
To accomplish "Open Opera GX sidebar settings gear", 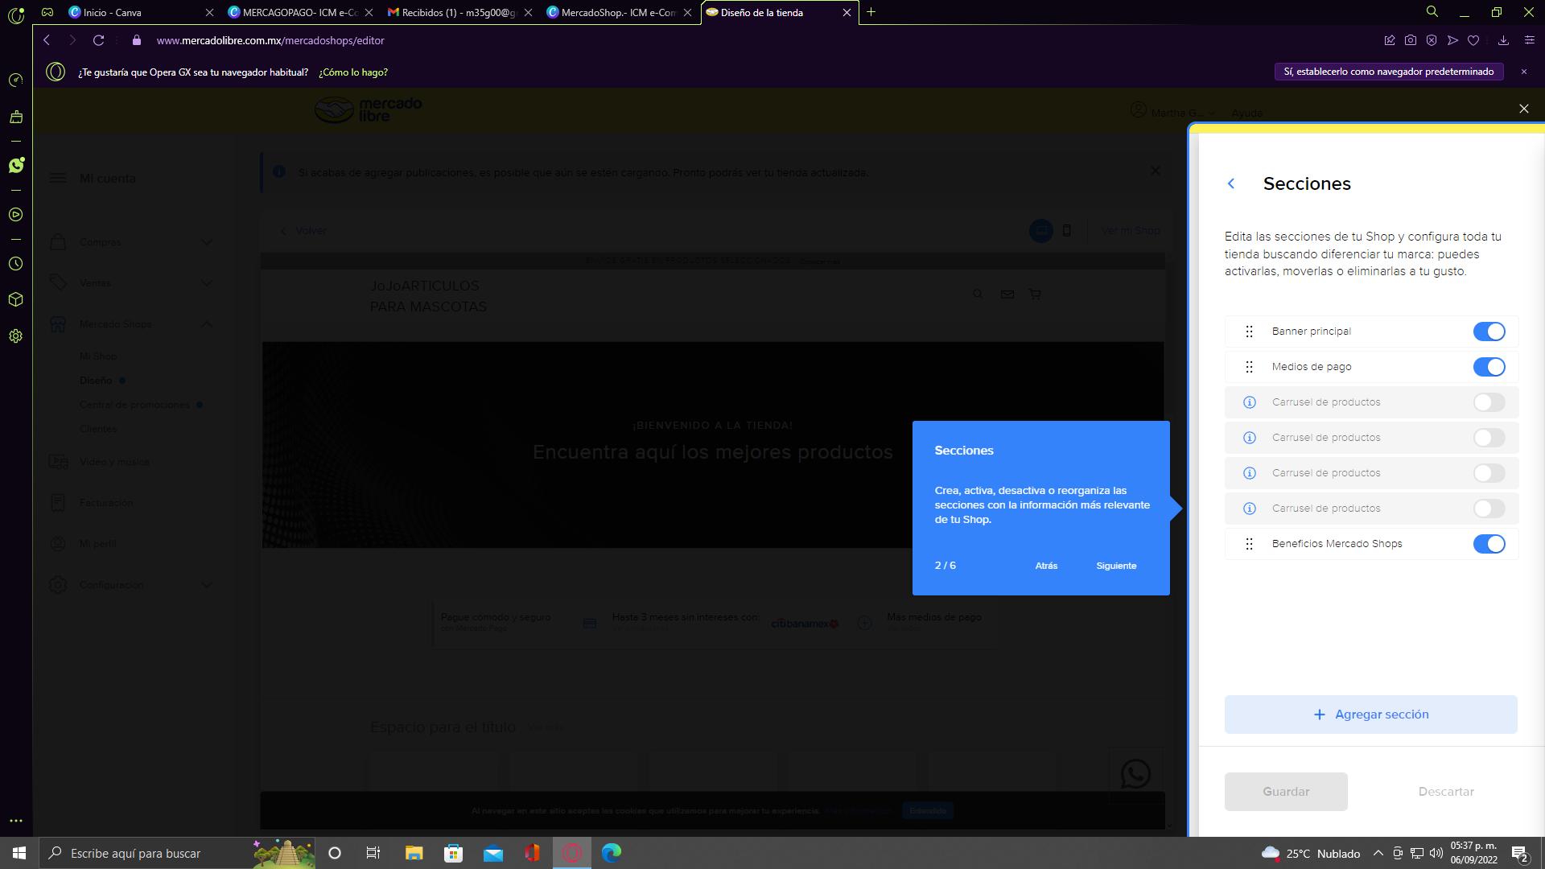I will [x=15, y=336].
